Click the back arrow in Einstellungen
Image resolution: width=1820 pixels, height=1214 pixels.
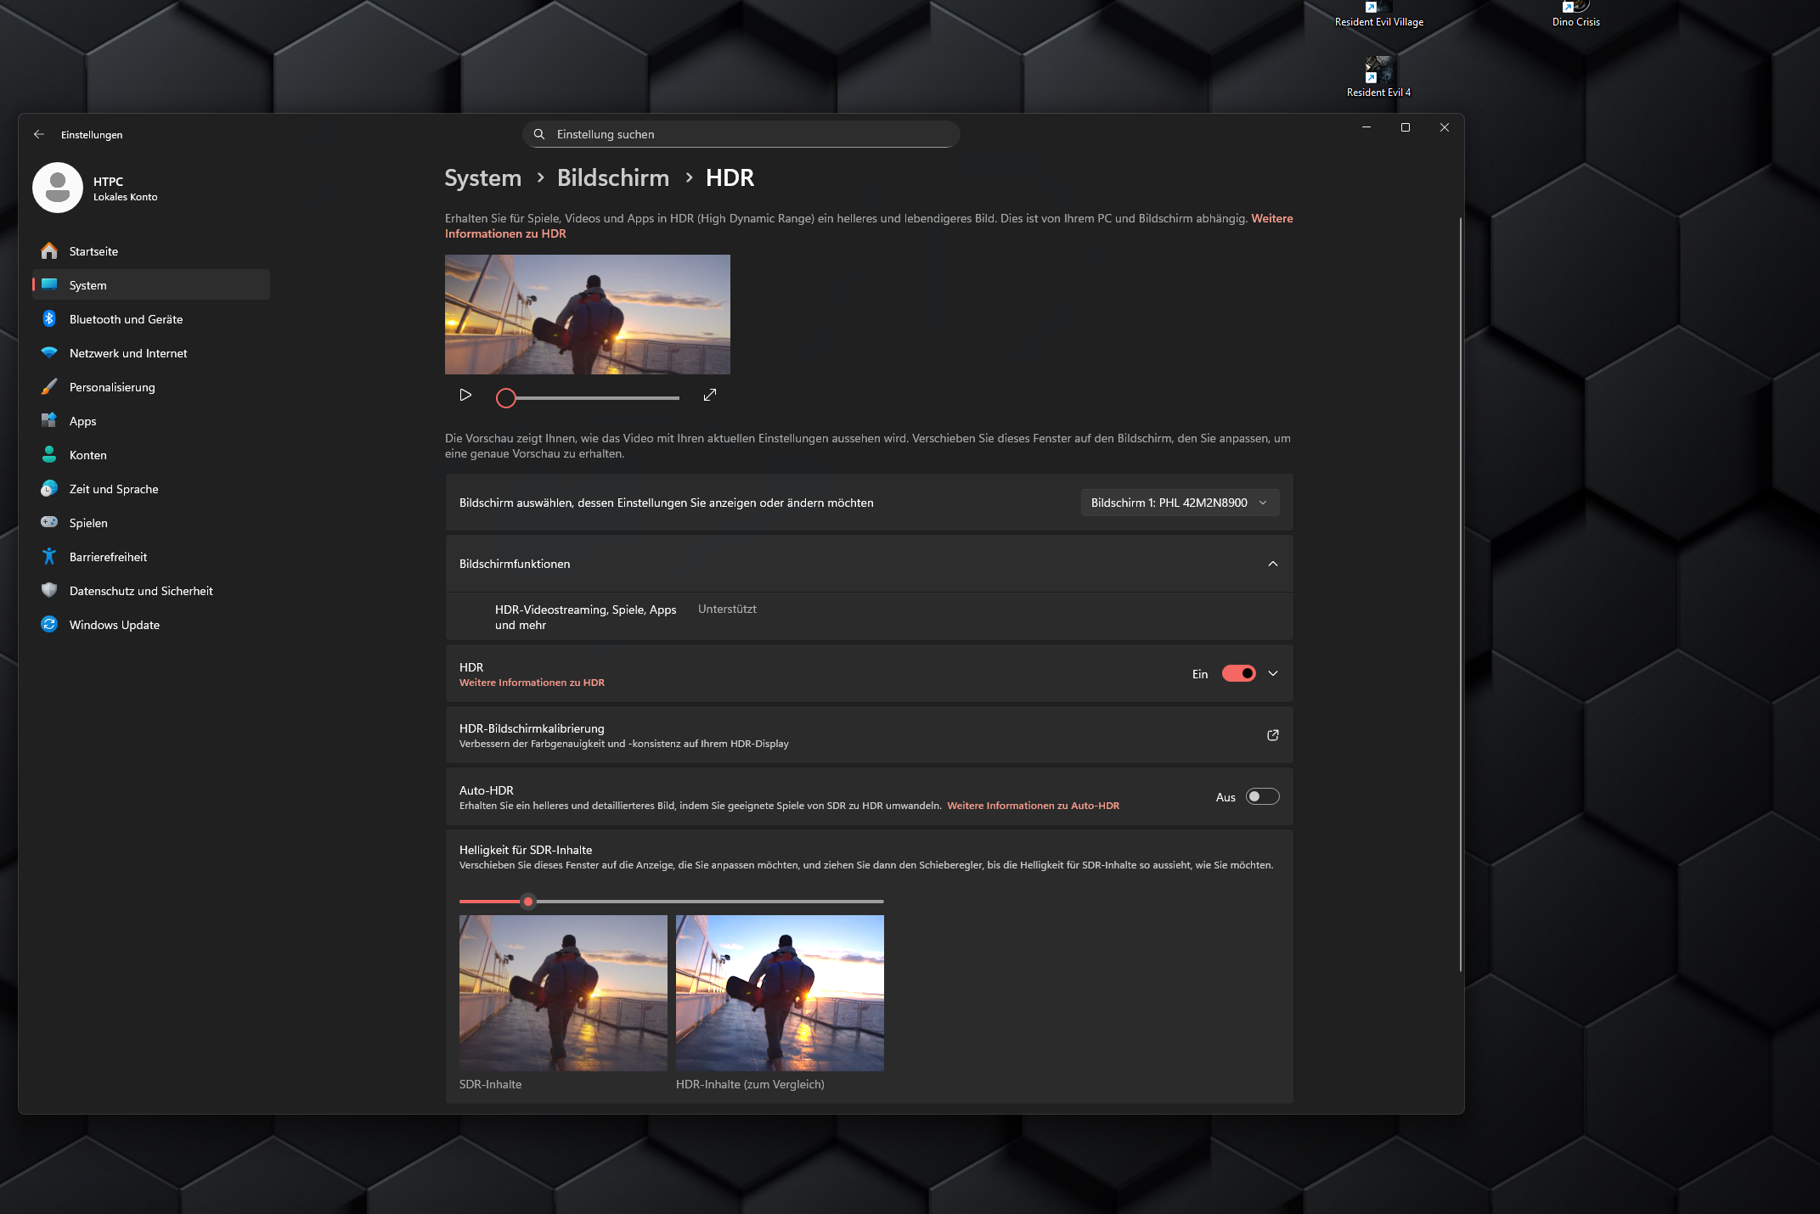[39, 134]
